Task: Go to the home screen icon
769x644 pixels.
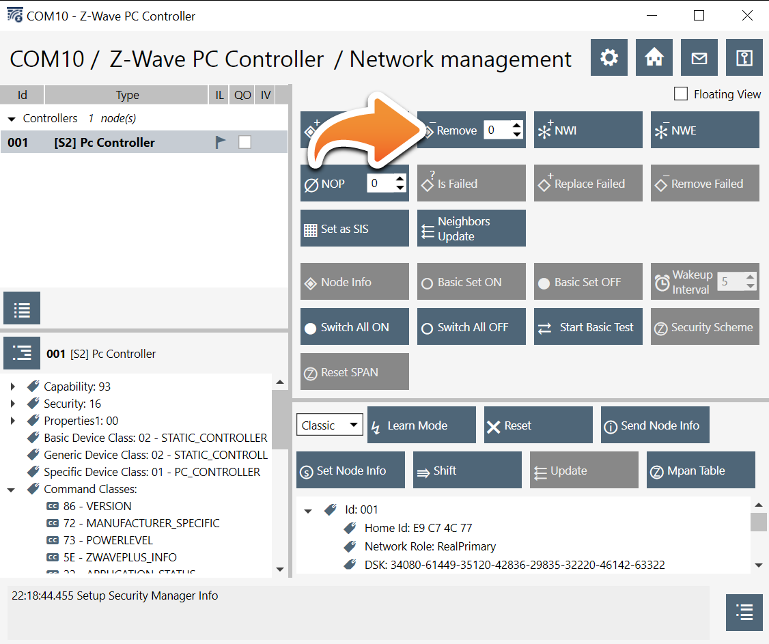Action: click(x=654, y=57)
